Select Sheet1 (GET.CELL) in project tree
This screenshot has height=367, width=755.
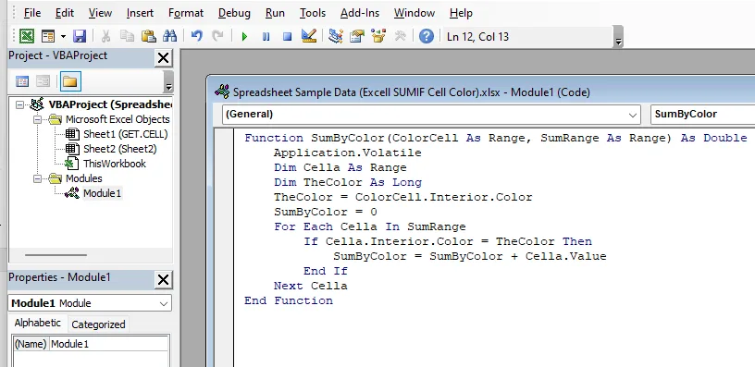(x=125, y=134)
